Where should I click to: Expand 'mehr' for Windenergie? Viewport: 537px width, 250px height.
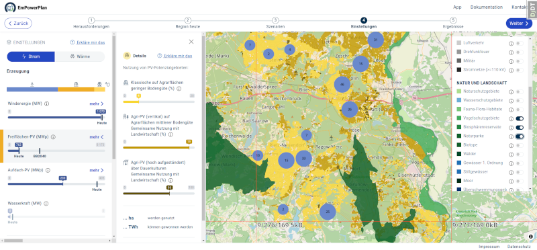(x=97, y=103)
